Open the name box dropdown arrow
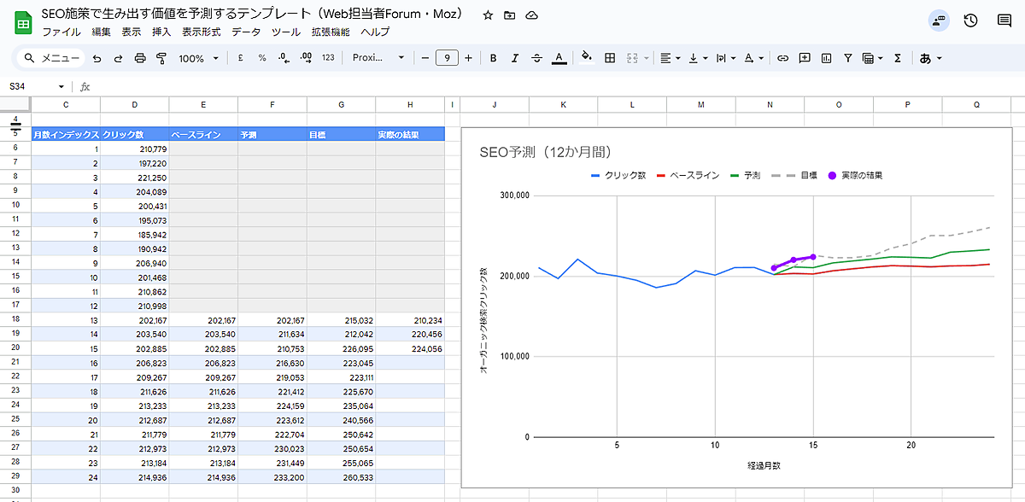The width and height of the screenshot is (1025, 502). coord(61,86)
